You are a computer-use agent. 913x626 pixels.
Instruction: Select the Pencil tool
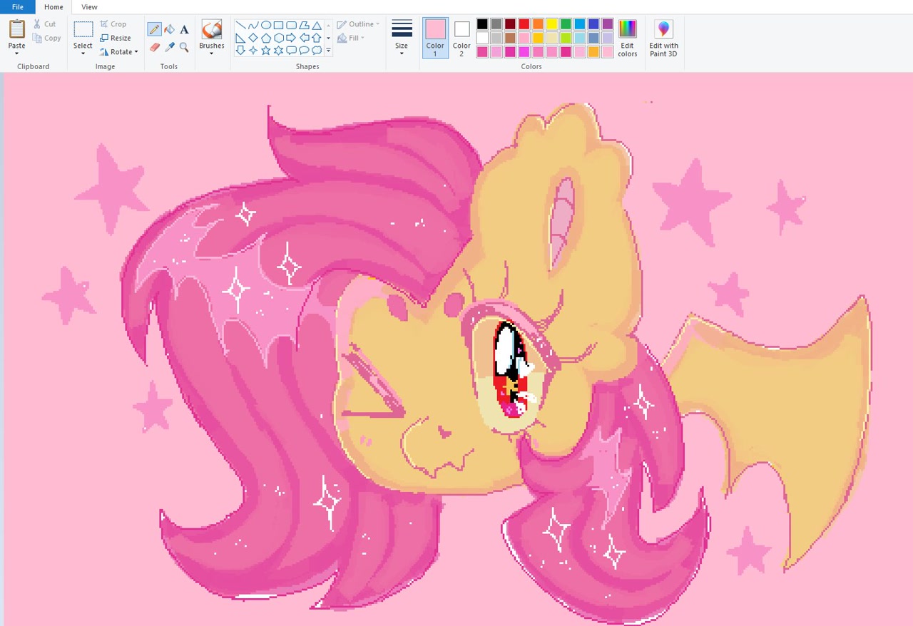pyautogui.click(x=155, y=29)
